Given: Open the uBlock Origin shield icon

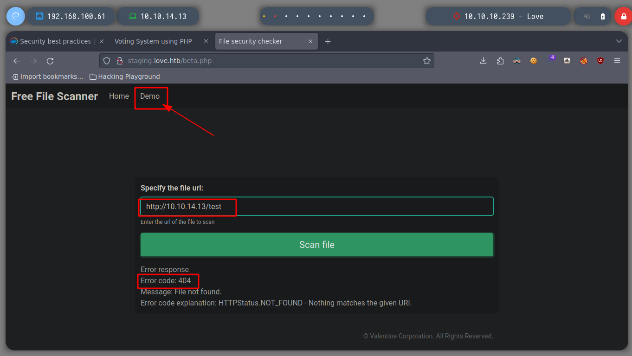Looking at the screenshot, I should 600,61.
